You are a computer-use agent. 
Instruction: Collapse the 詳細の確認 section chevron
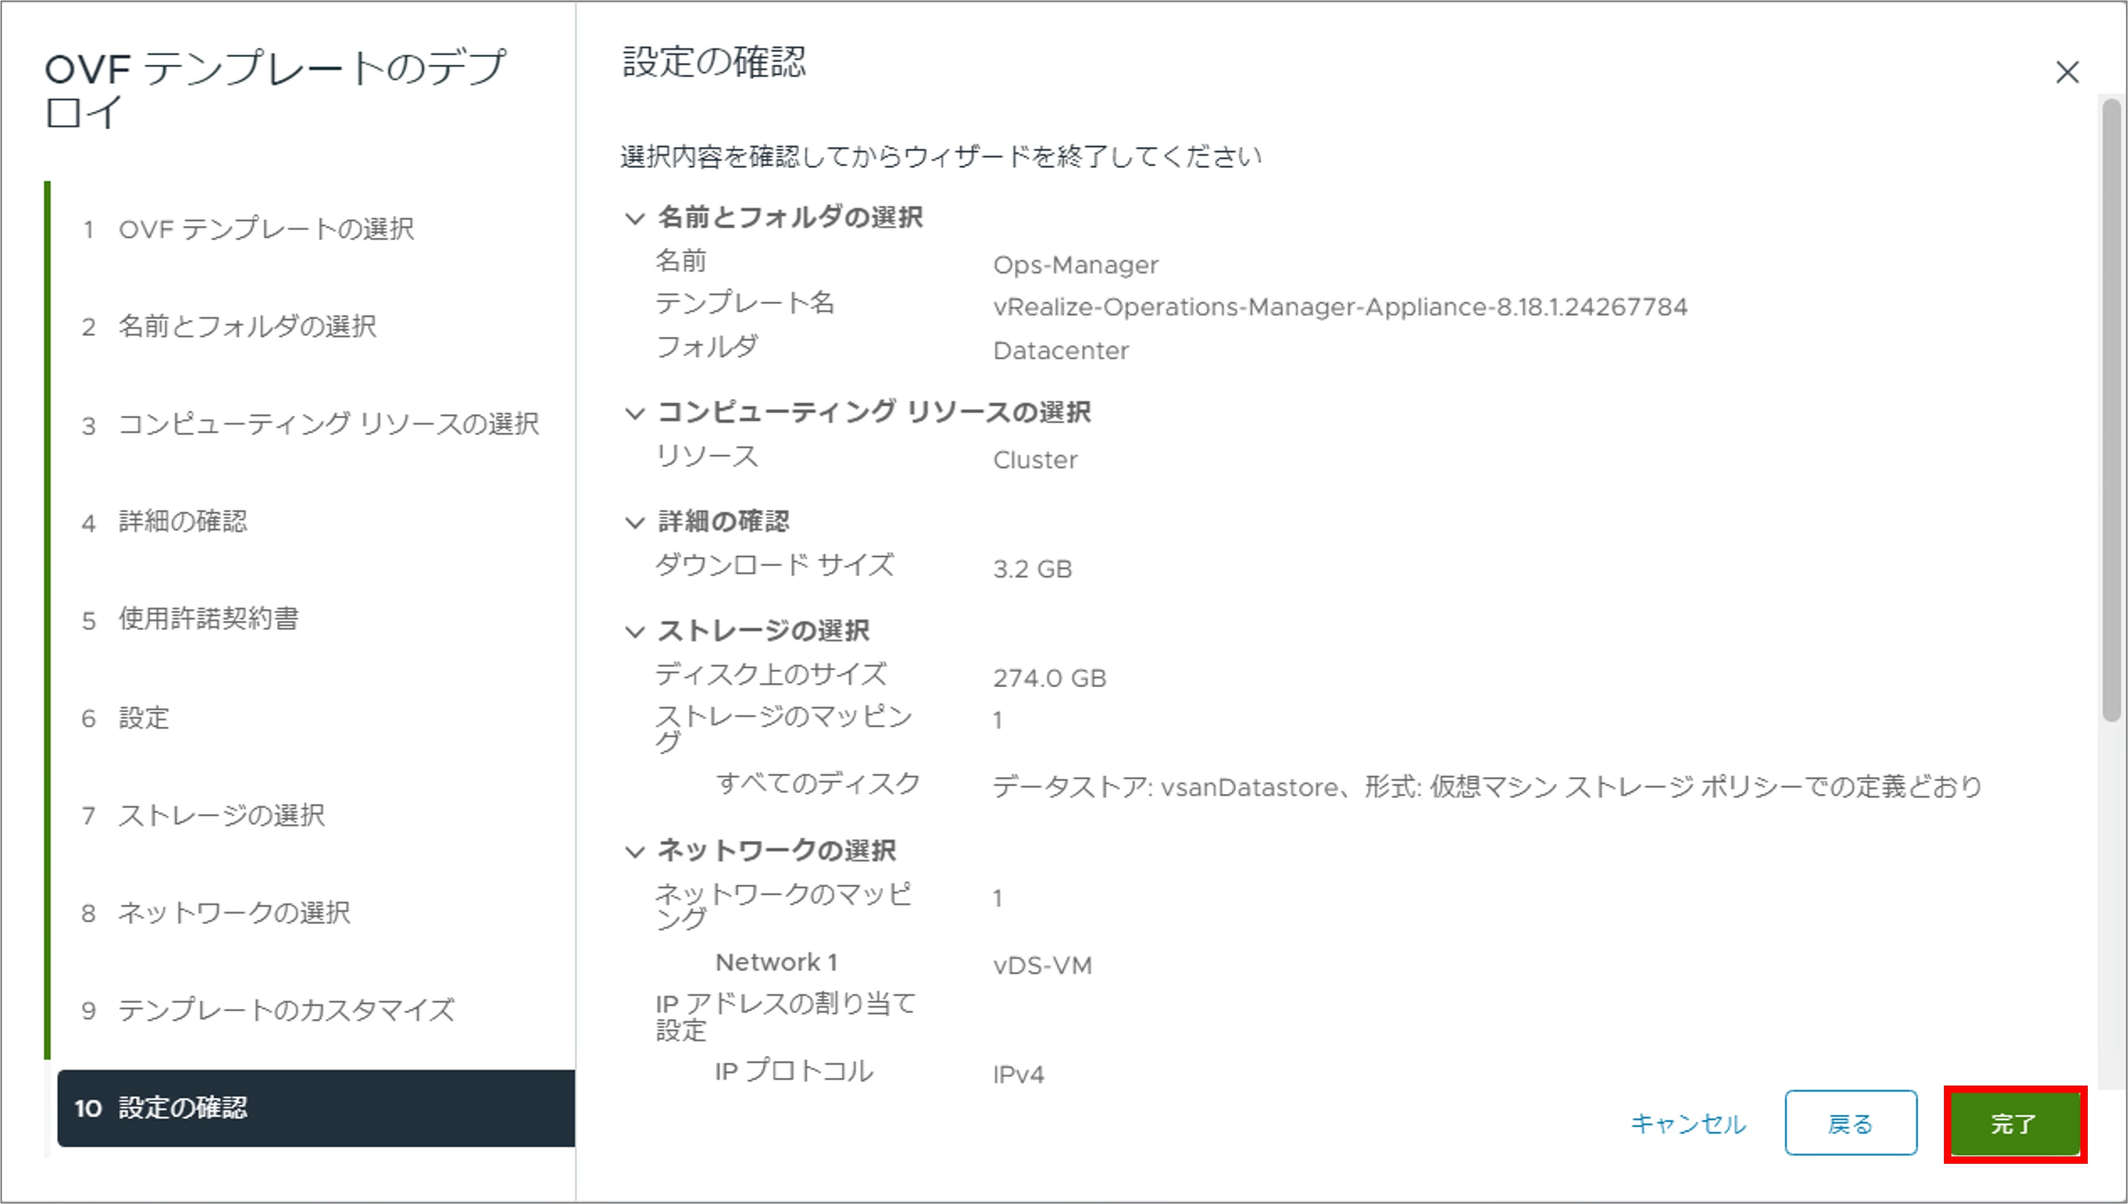tap(634, 522)
